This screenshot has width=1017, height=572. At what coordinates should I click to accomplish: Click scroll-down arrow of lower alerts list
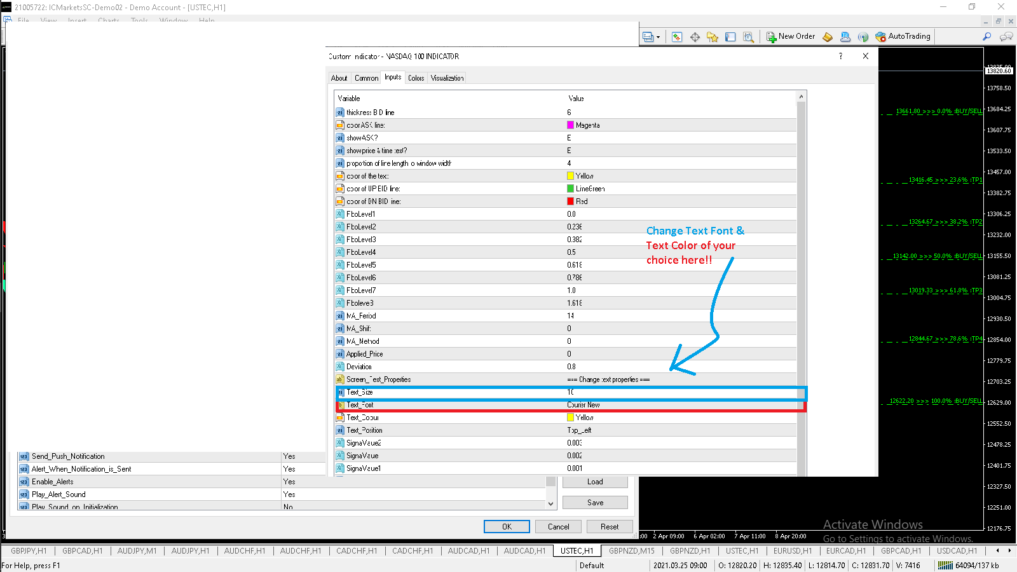(x=550, y=504)
